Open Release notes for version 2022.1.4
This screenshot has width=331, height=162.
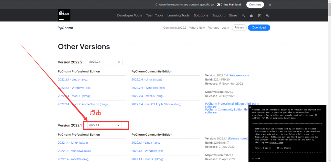point(238,138)
